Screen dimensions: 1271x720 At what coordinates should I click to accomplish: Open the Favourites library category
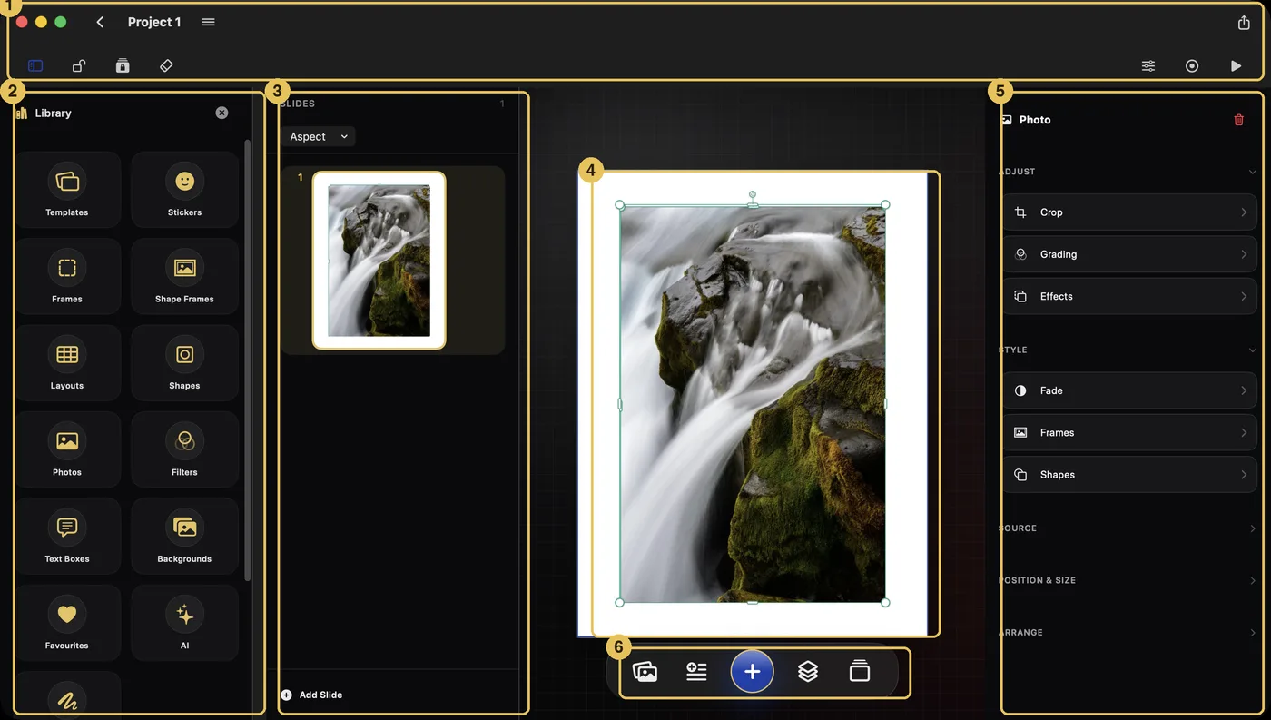67,623
